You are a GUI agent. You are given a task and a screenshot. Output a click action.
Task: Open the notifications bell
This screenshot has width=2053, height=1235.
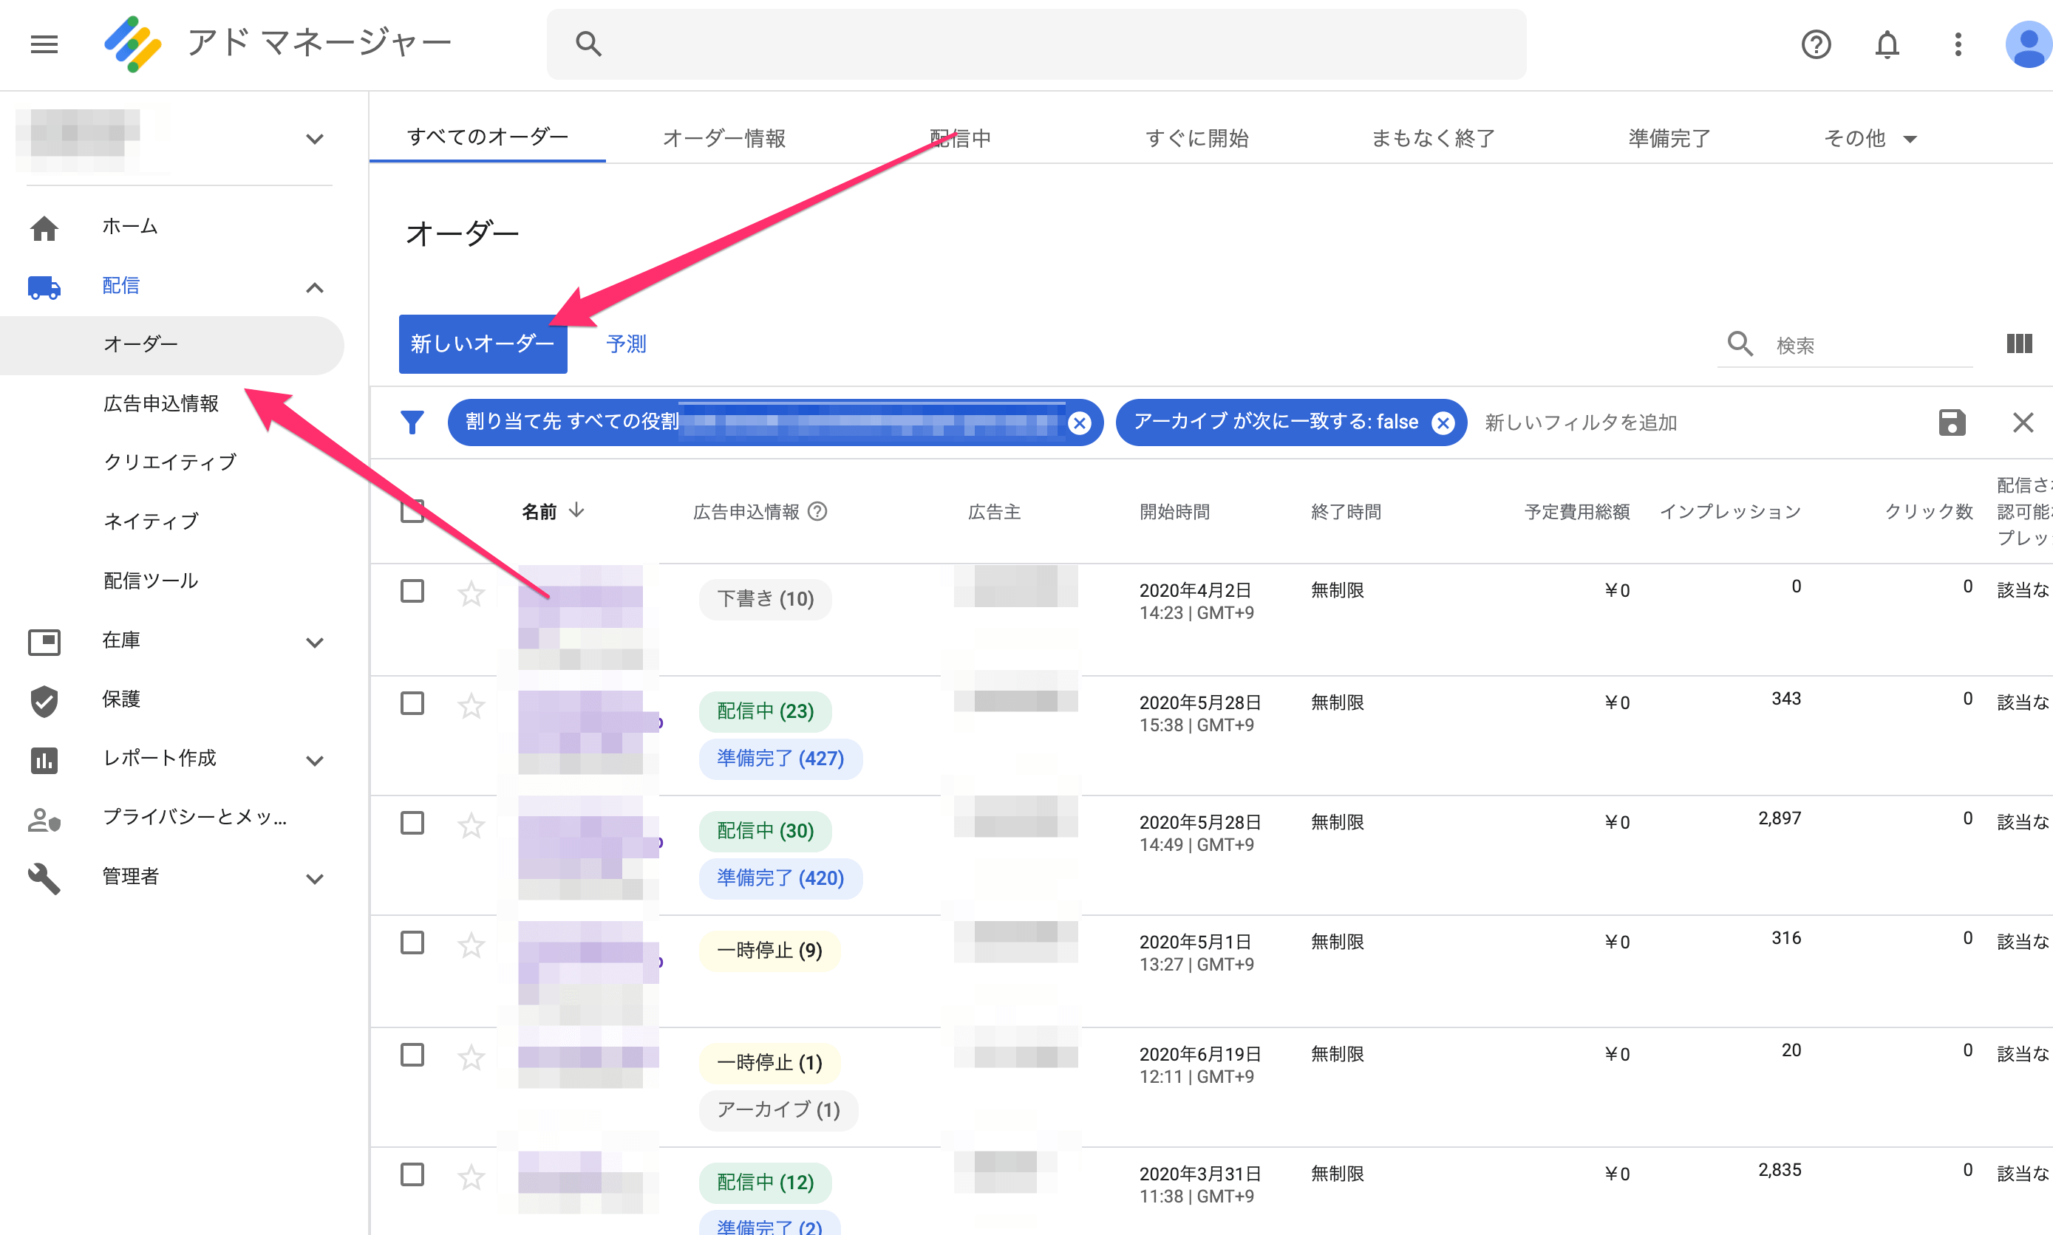coord(1887,44)
